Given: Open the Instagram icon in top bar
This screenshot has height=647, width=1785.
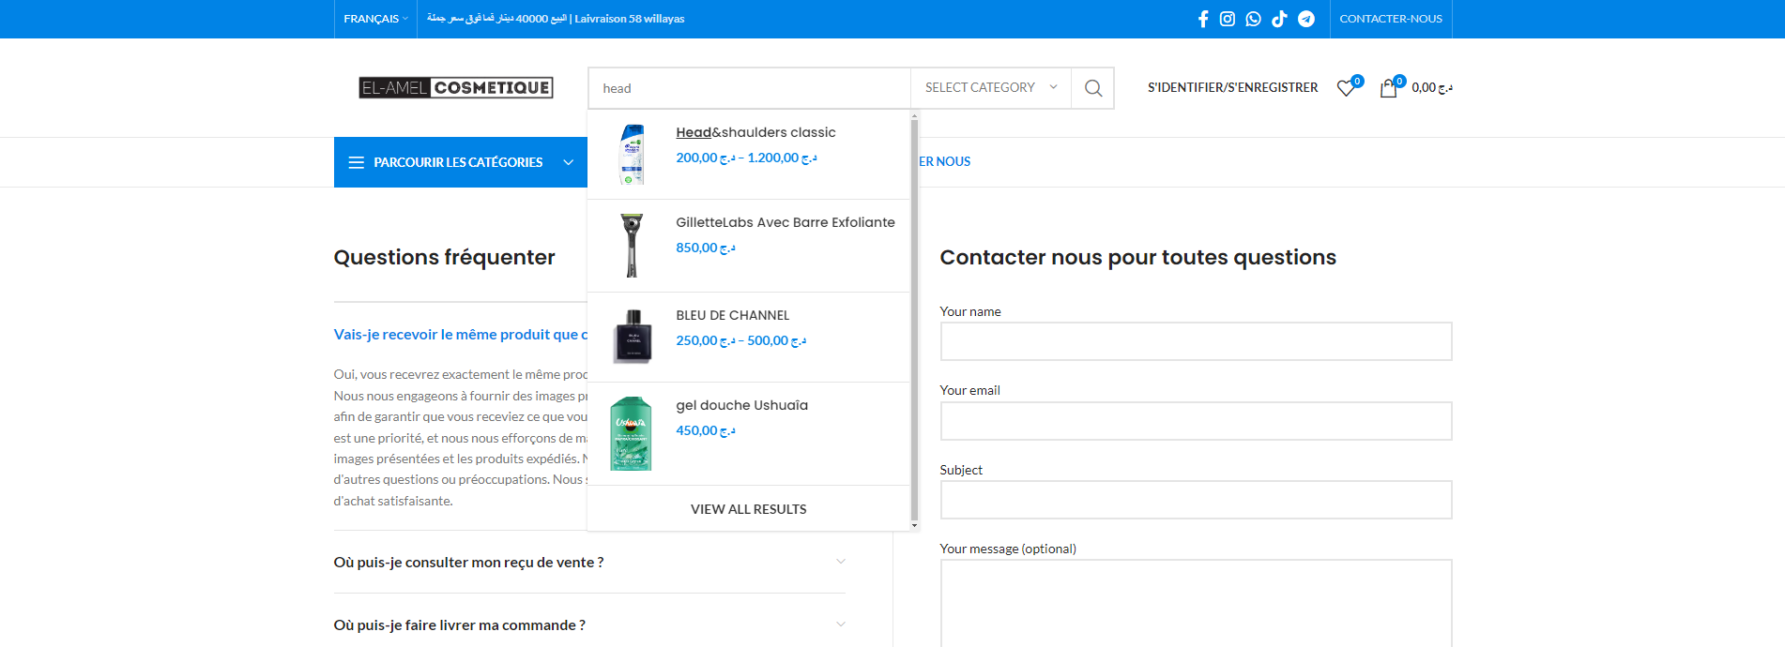Looking at the screenshot, I should click(x=1228, y=19).
